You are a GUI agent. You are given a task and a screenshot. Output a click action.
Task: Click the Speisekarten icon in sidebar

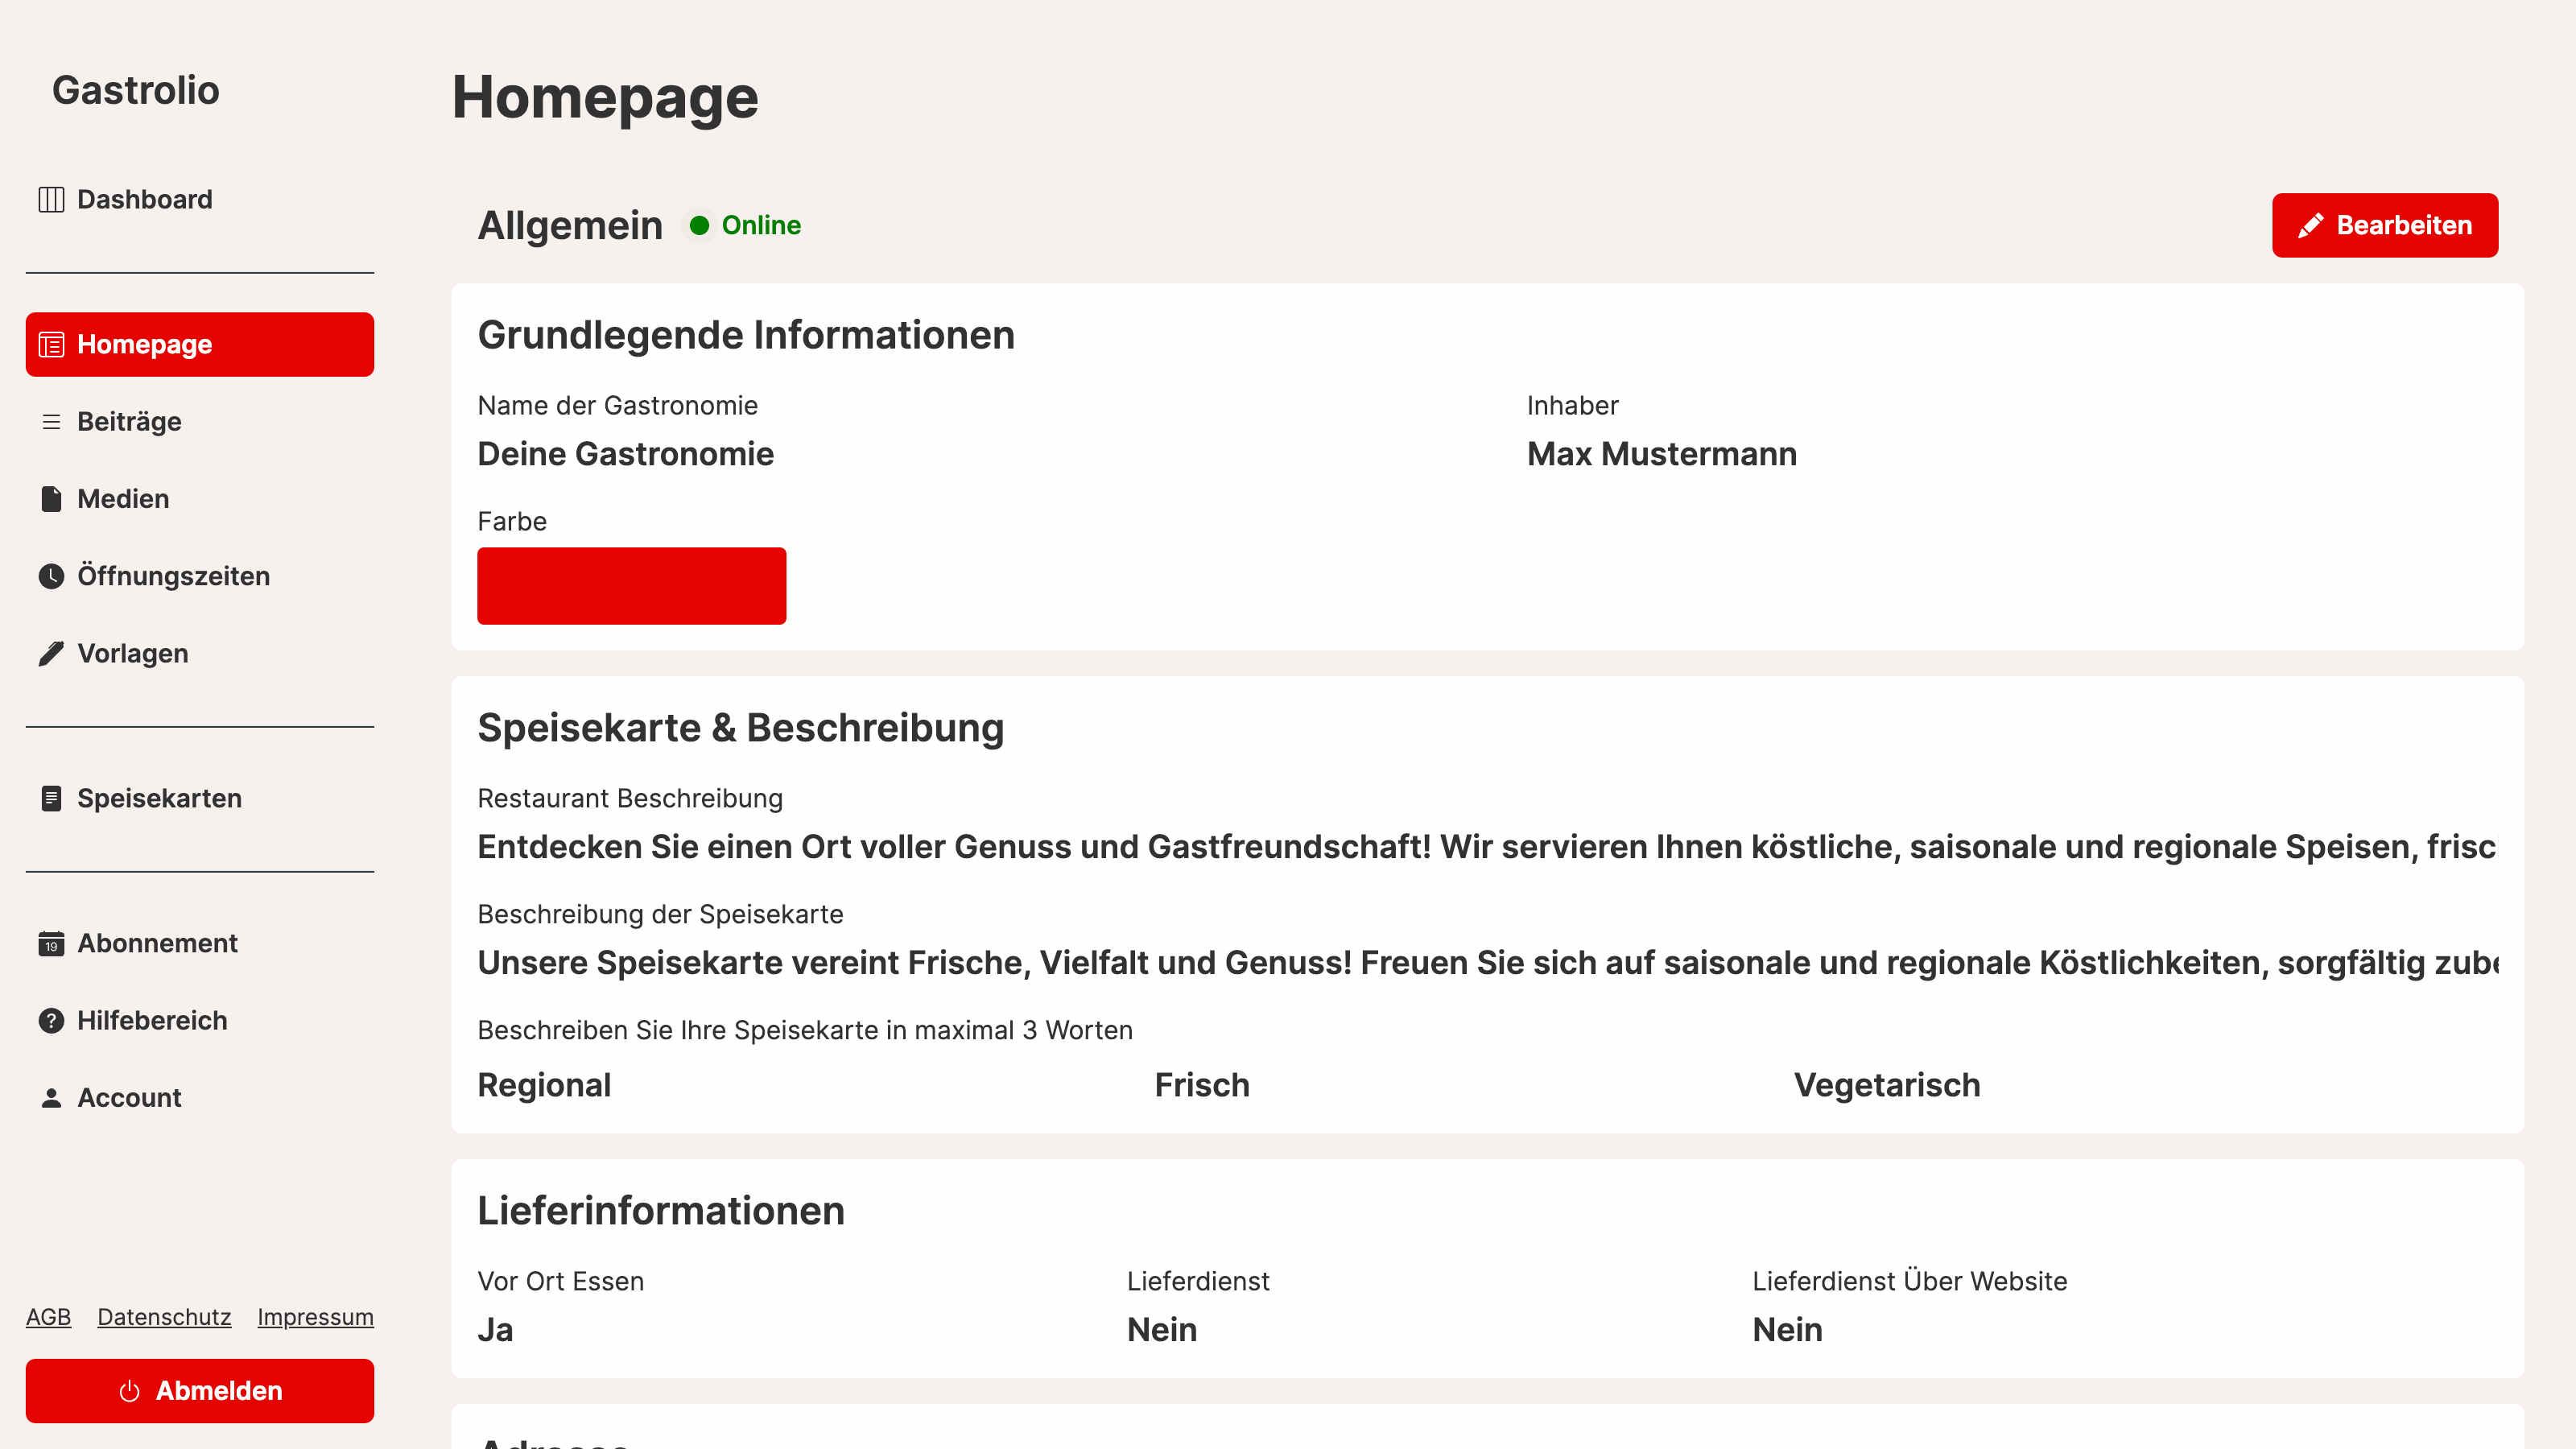(x=50, y=799)
